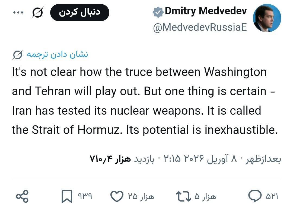The image size is (293, 211).
Task: Open Dmitry Medvedev's profile picture
Action: [267, 18]
